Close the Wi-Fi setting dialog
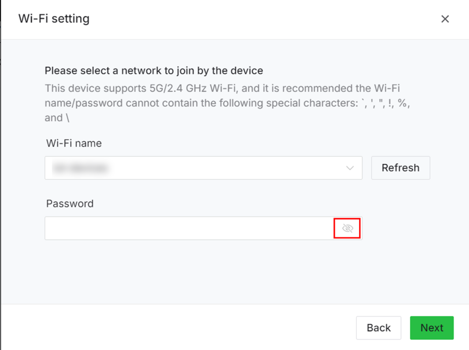The width and height of the screenshot is (469, 350). (x=445, y=19)
